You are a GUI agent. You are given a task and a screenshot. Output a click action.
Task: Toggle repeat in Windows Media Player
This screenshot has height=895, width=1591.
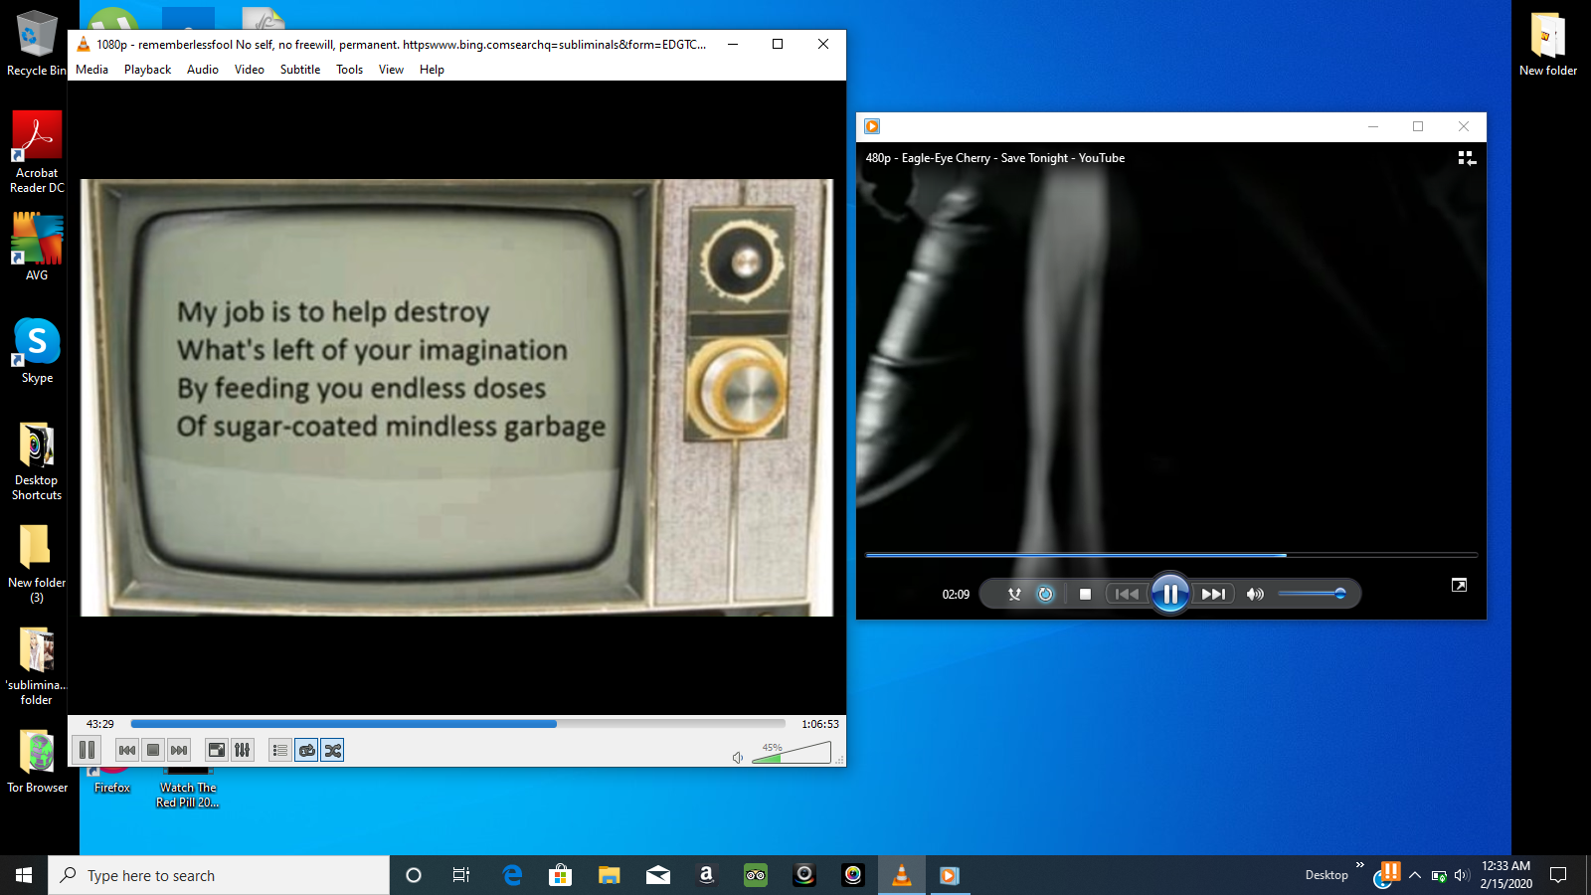point(1045,594)
